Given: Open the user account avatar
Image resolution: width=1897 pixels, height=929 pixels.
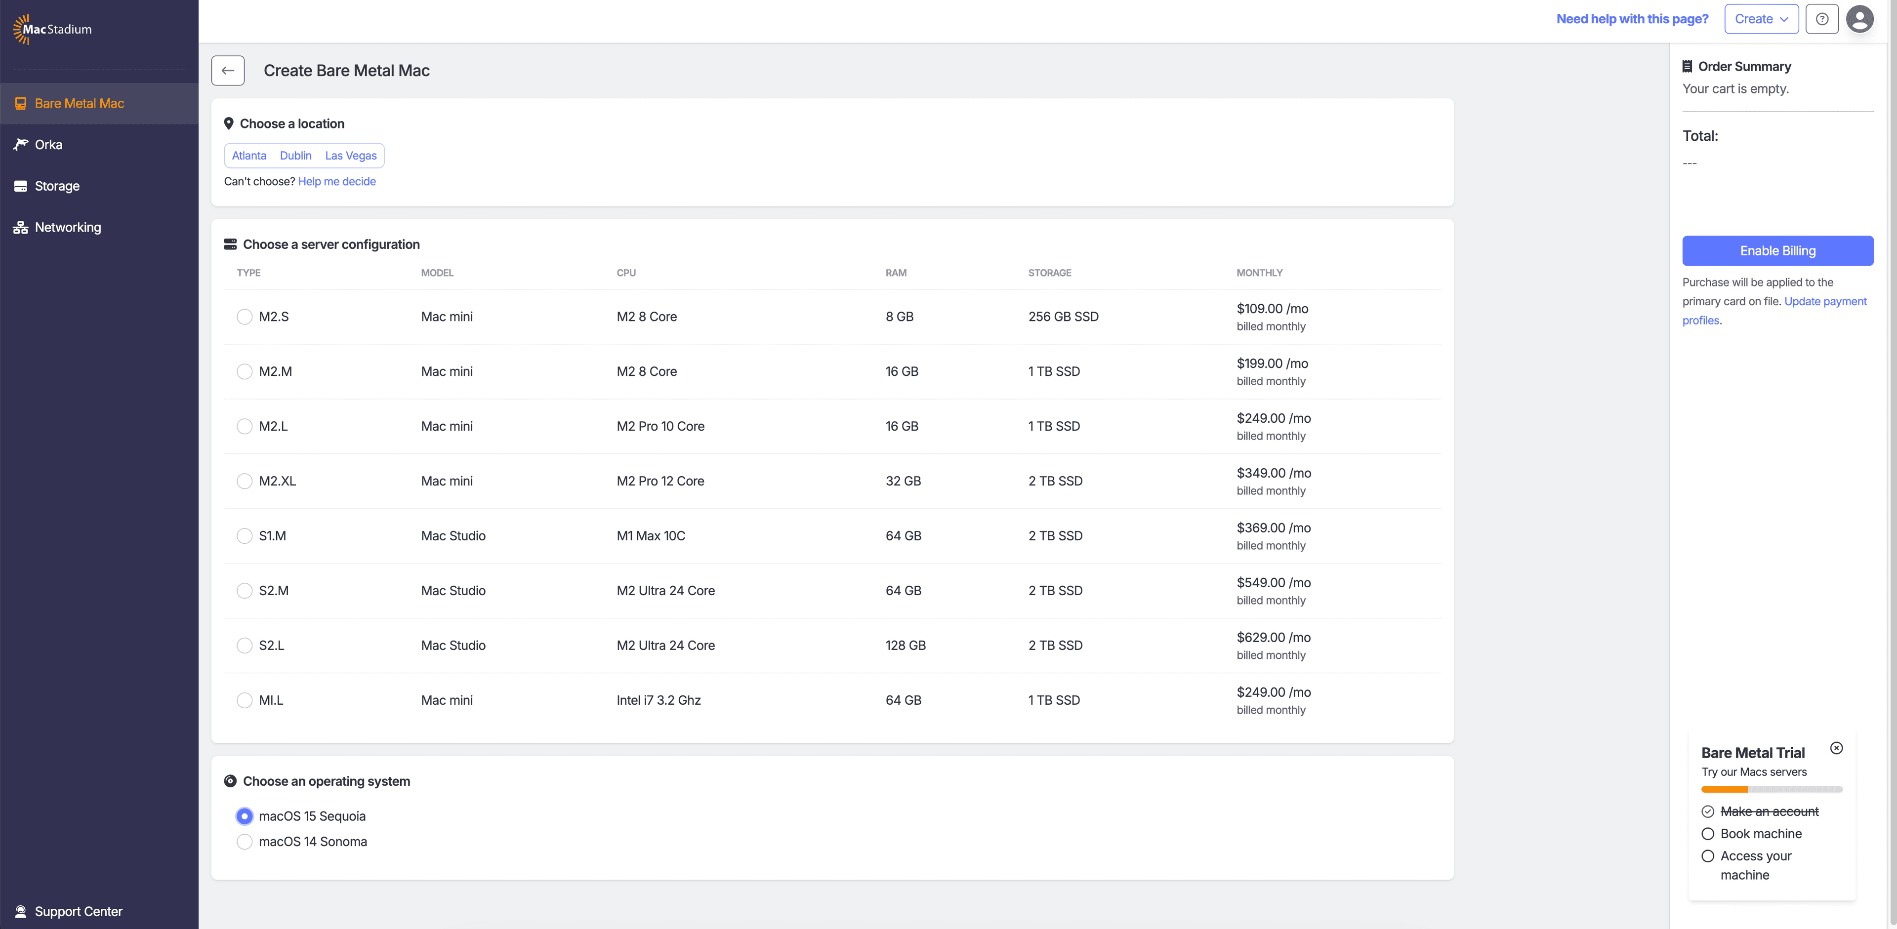Looking at the screenshot, I should pos(1859,19).
